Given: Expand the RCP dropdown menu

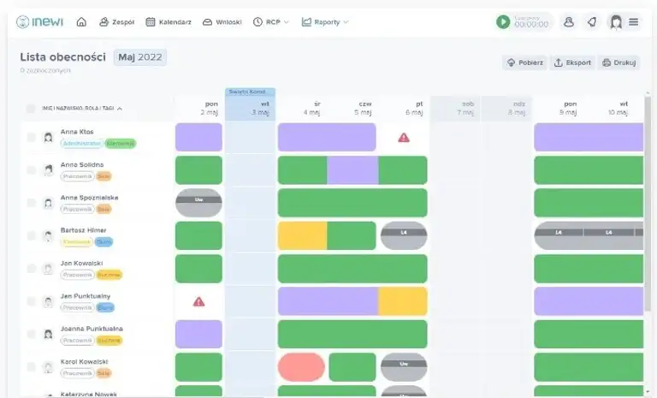Looking at the screenshot, I should coord(271,22).
